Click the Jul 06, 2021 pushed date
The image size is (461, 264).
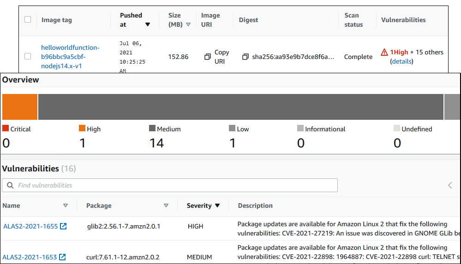point(132,57)
